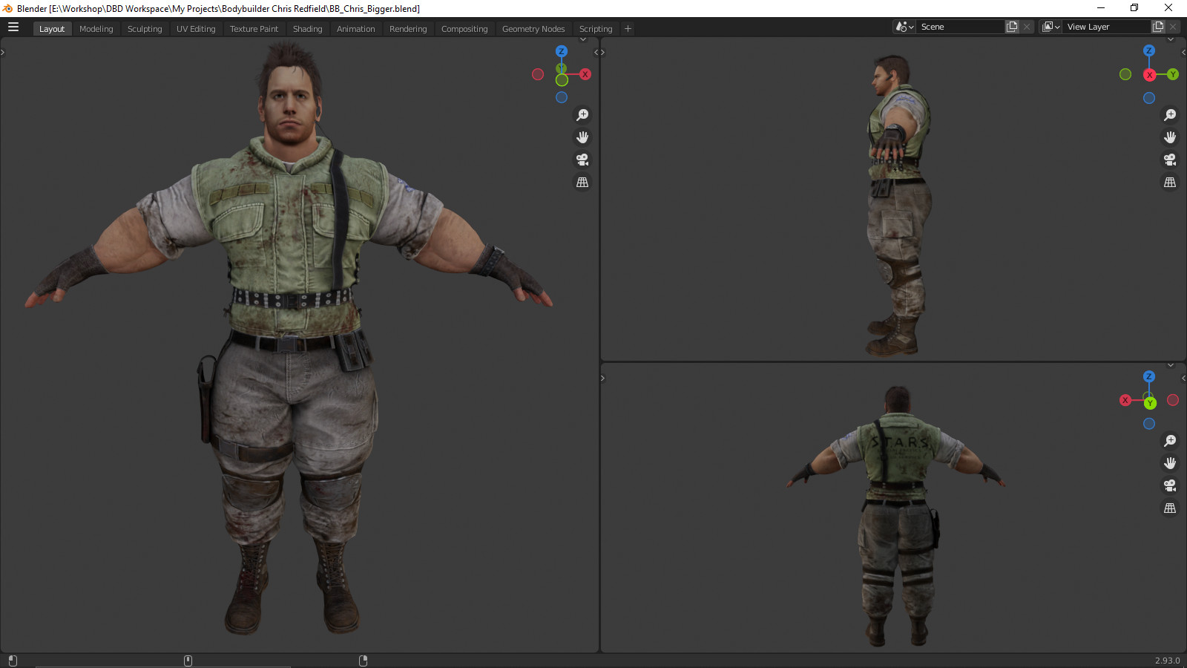
Task: Toggle perspective/orthographic grid in front-view viewport
Action: tap(582, 182)
